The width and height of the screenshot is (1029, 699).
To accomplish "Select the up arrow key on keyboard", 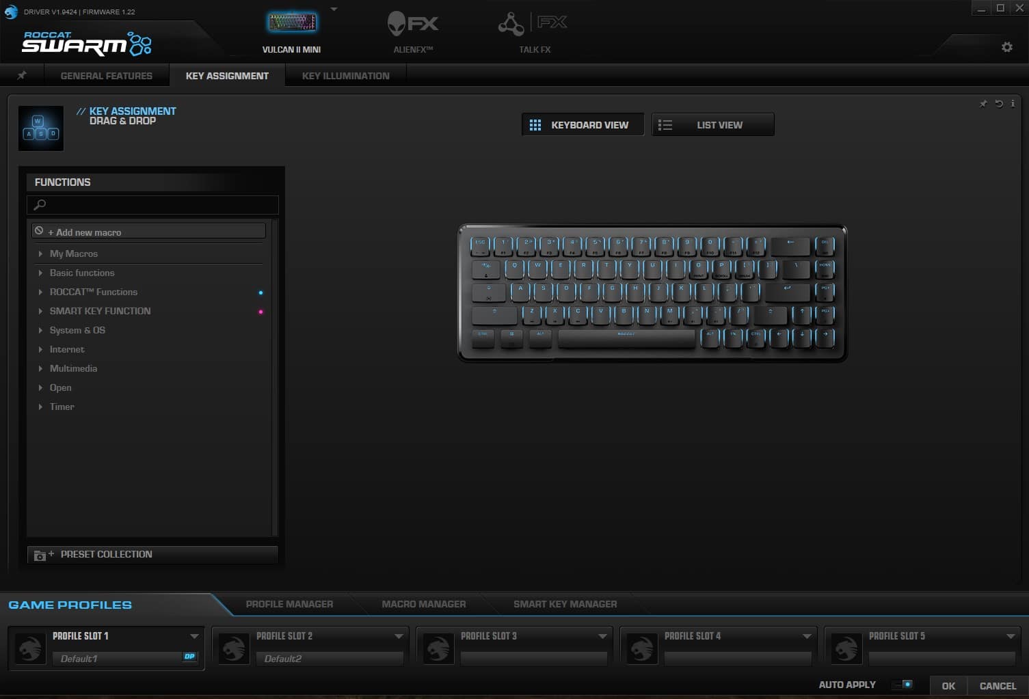I will pyautogui.click(x=801, y=314).
